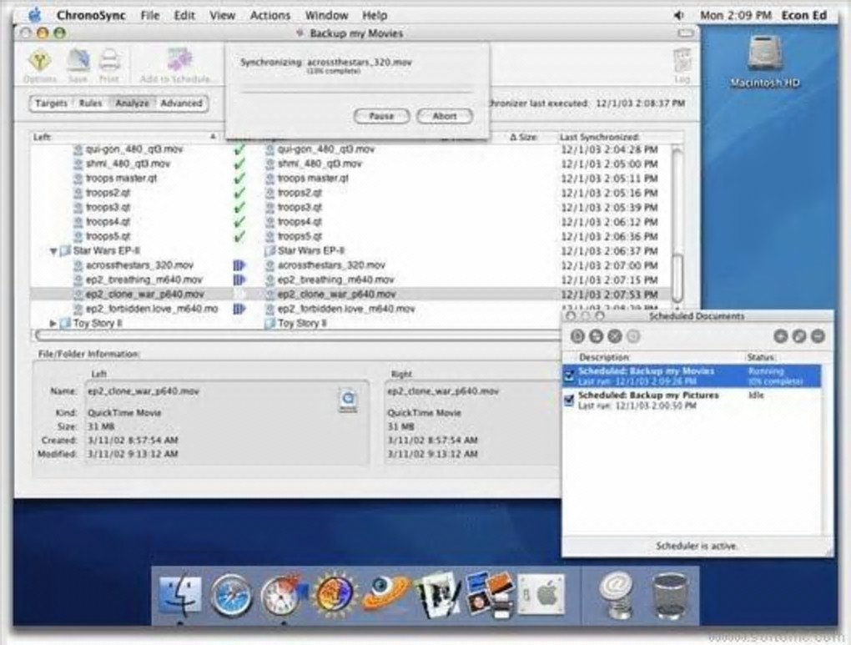This screenshot has height=645, width=851.
Task: Click the Description column header in Scheduled Documents
Action: [605, 357]
